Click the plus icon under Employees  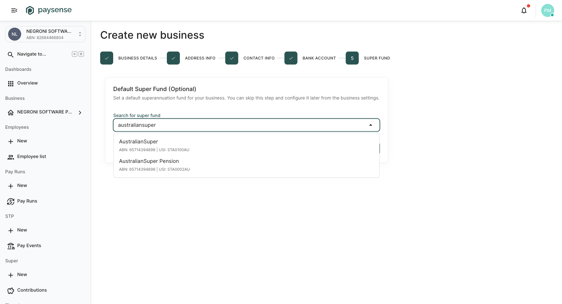coord(11,141)
